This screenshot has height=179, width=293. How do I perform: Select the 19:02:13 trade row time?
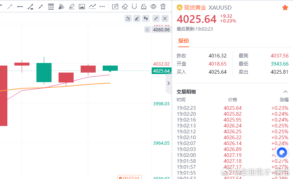pyautogui.click(x=186, y=126)
